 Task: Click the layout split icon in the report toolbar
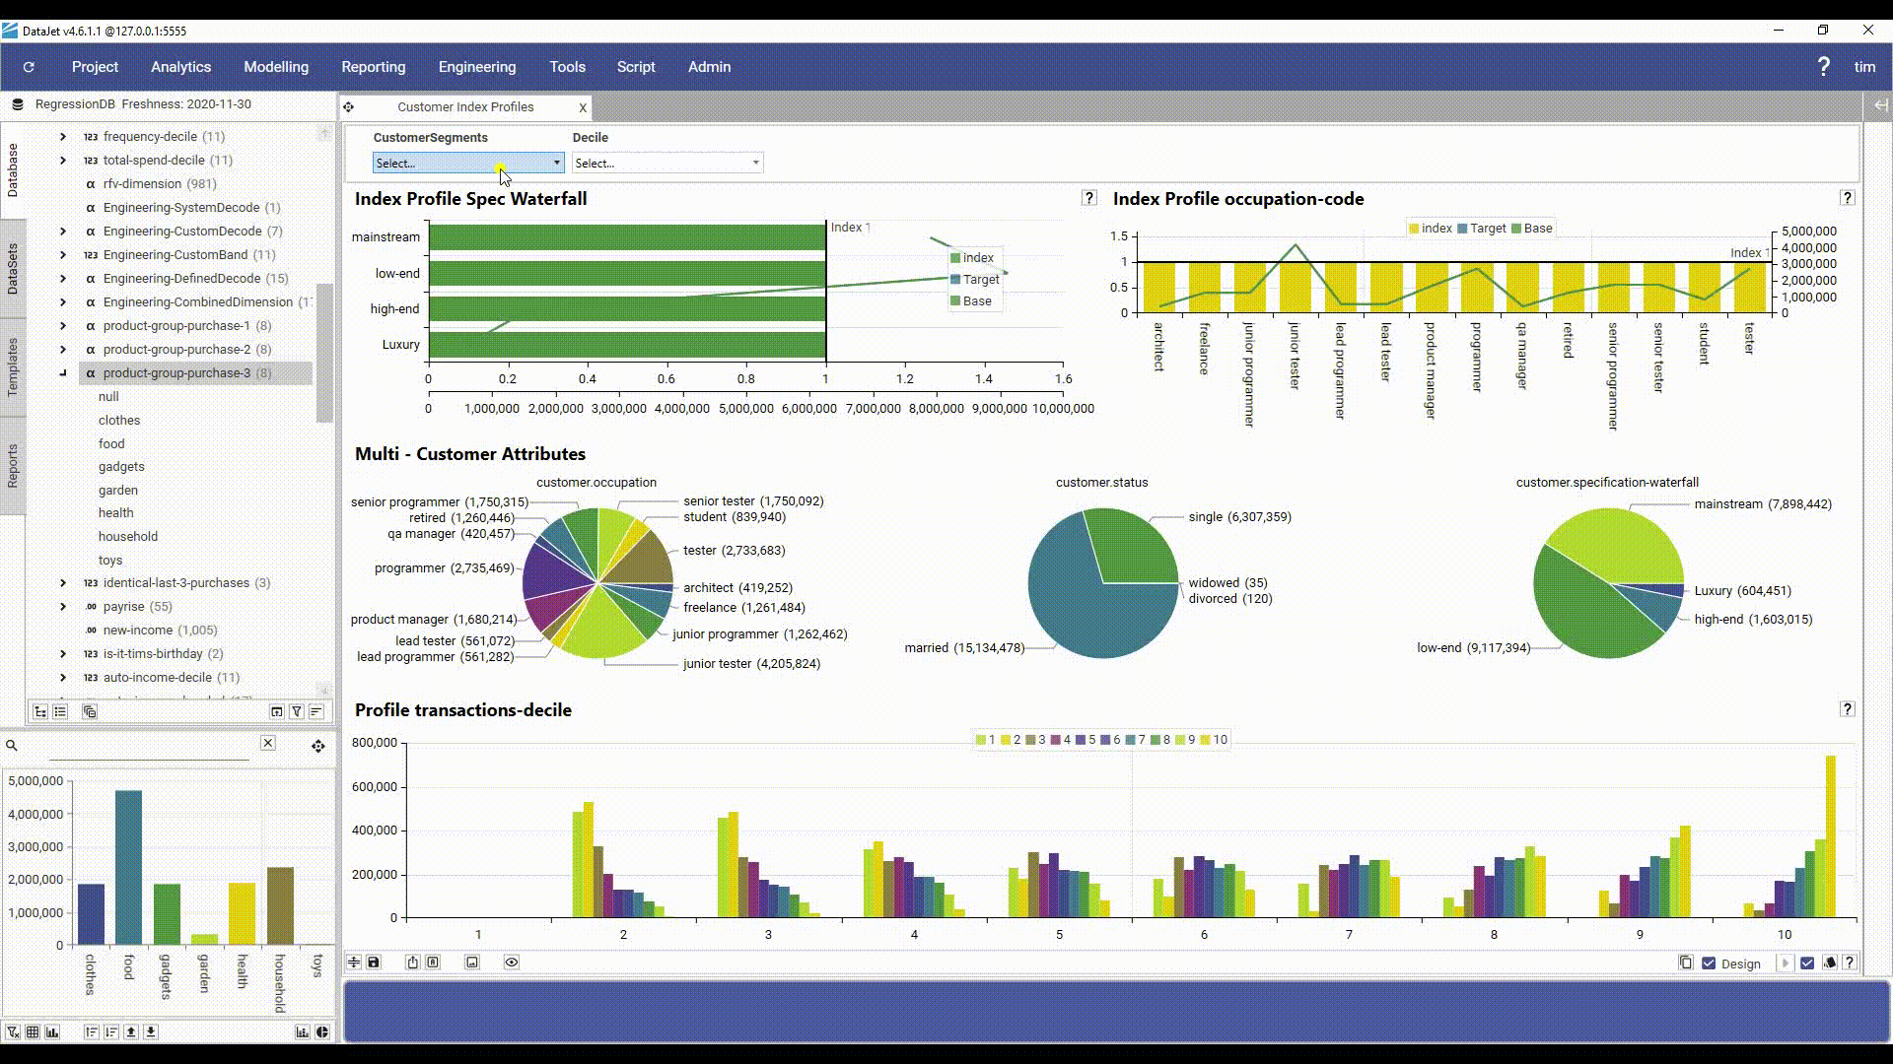pos(354,963)
